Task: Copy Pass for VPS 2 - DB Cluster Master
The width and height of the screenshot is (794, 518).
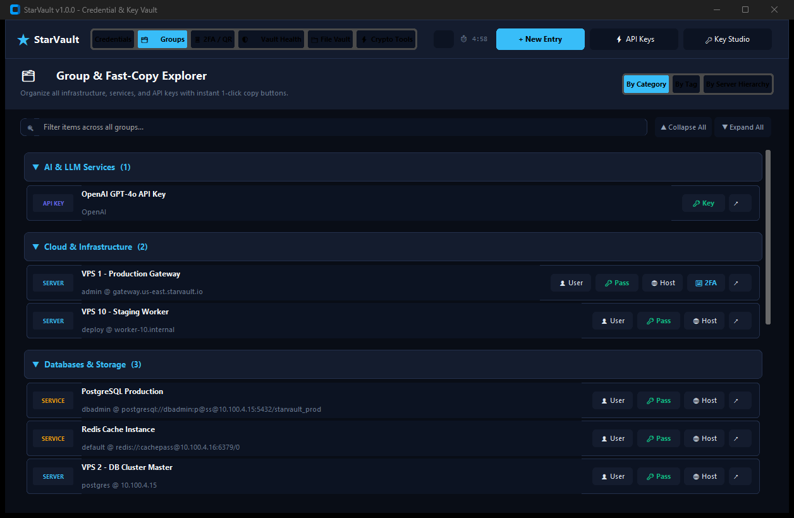Action: (x=658, y=476)
